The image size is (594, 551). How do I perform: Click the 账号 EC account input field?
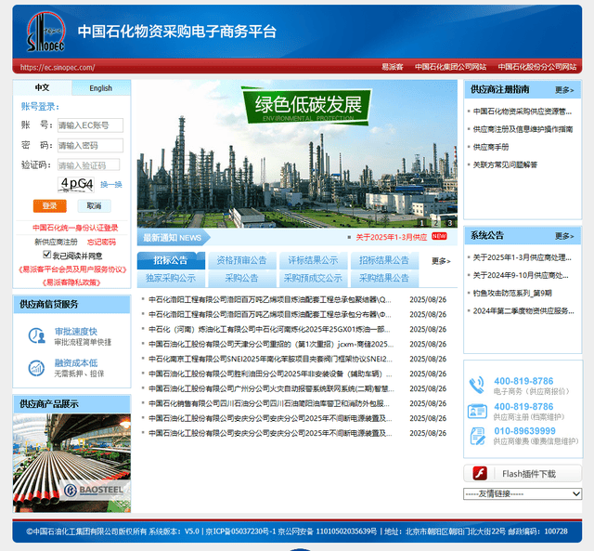(90, 125)
